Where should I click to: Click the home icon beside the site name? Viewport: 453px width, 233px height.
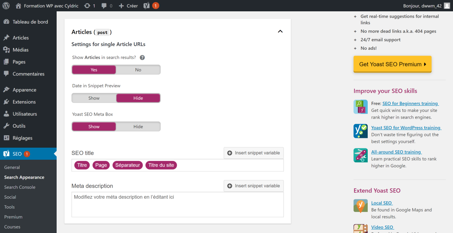[18, 6]
